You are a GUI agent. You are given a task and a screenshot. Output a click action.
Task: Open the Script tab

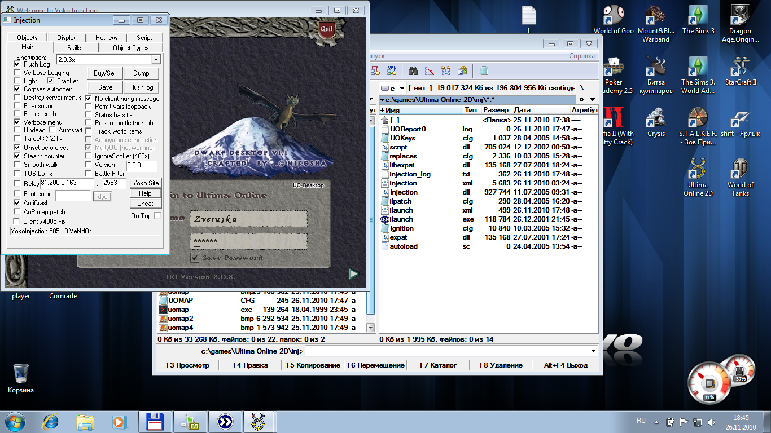coord(144,38)
